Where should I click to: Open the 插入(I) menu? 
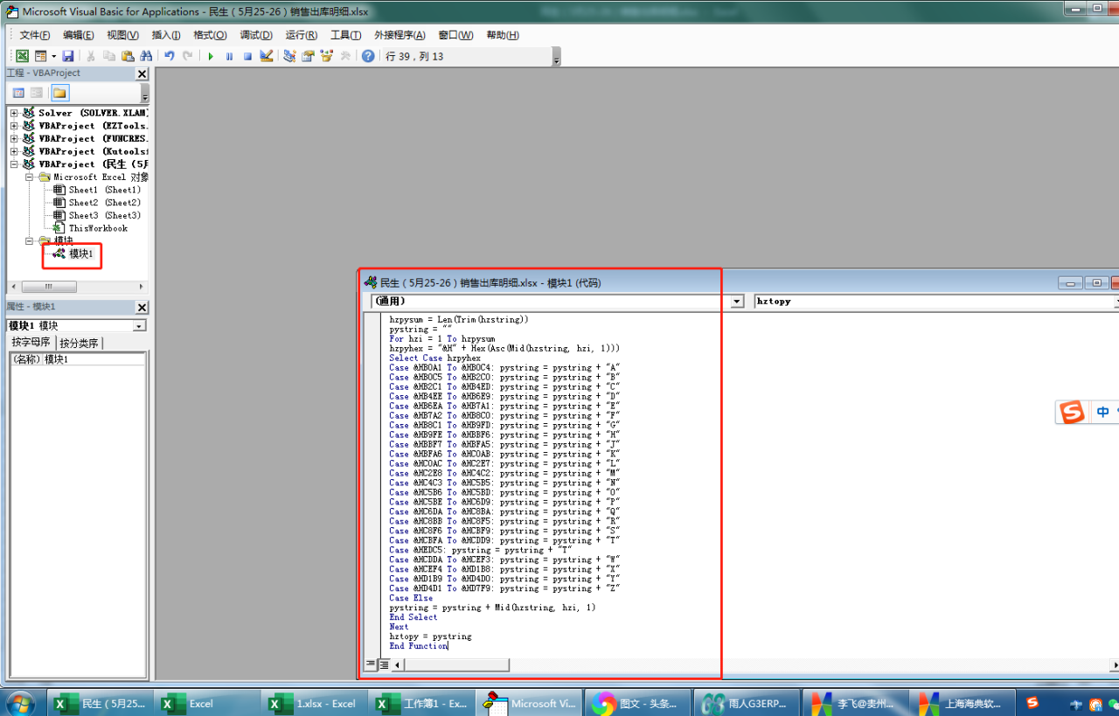(166, 35)
